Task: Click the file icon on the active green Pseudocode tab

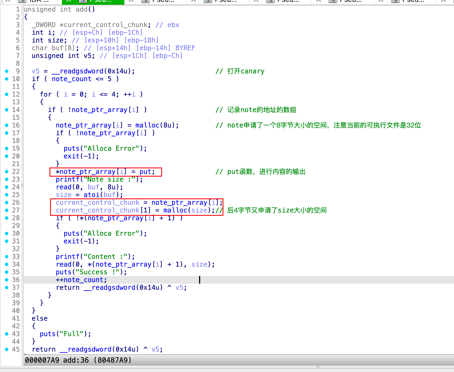Action: click(x=82, y=1)
